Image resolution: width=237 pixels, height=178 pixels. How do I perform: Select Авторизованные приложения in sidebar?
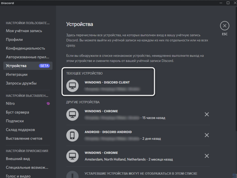click(x=27, y=57)
